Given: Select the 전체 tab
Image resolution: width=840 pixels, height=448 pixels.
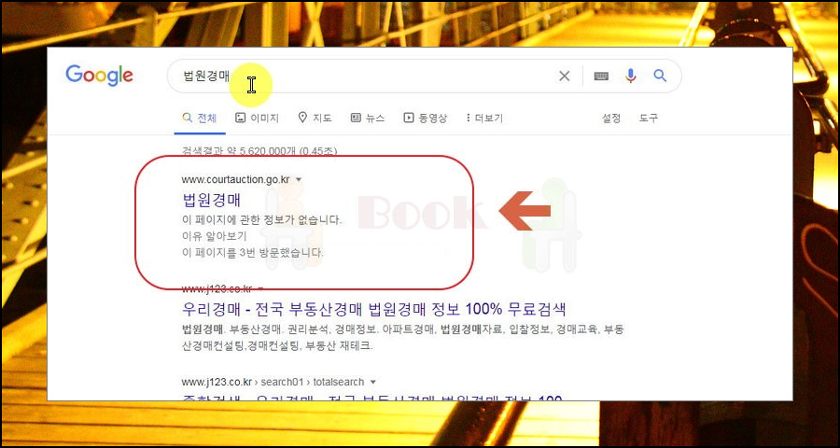Looking at the screenshot, I should [x=200, y=118].
